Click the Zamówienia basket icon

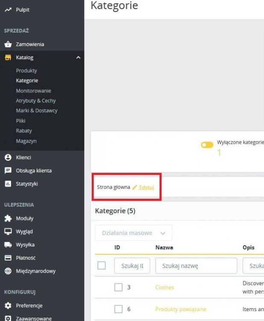point(8,44)
